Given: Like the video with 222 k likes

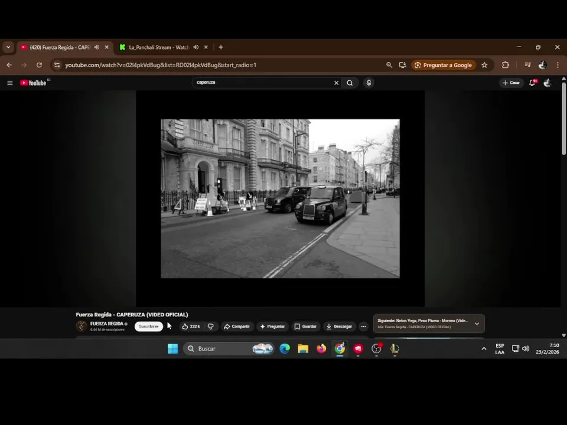Looking at the screenshot, I should click(x=191, y=326).
